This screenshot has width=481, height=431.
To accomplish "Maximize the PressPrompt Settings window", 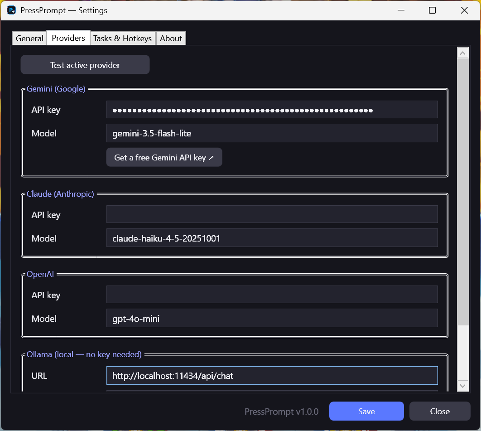I will pos(432,10).
